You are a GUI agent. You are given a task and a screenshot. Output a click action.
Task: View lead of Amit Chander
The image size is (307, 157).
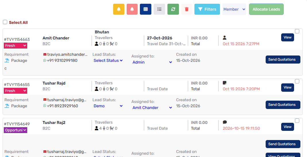[287, 37]
